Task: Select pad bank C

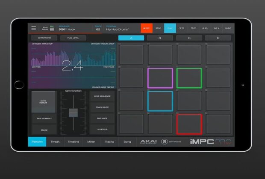Action: [x=189, y=38]
